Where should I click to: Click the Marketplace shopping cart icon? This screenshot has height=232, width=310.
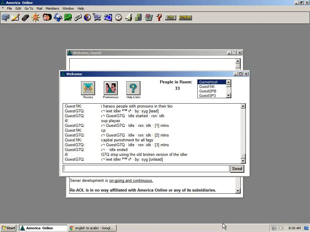(97, 17)
